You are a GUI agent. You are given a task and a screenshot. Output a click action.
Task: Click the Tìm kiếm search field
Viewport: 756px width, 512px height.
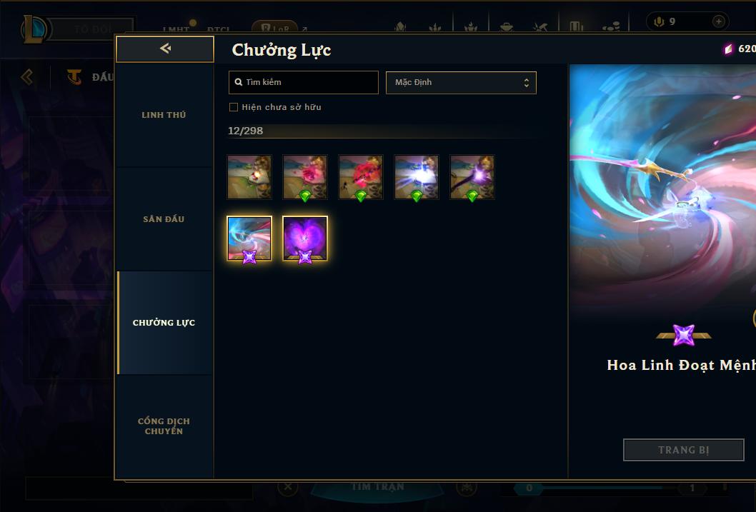(303, 82)
